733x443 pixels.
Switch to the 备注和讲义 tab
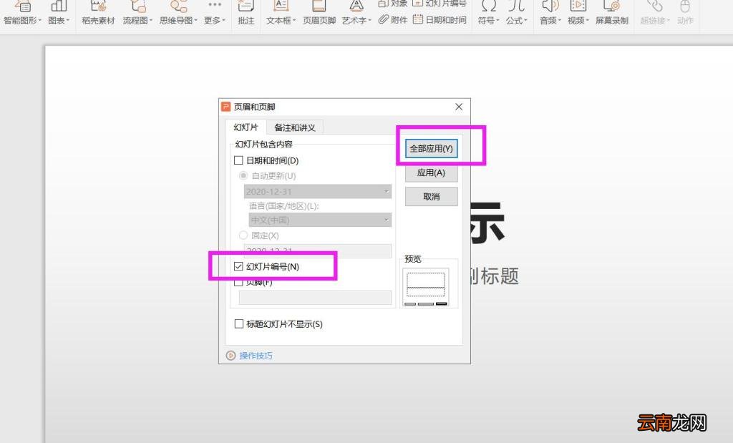tap(294, 127)
